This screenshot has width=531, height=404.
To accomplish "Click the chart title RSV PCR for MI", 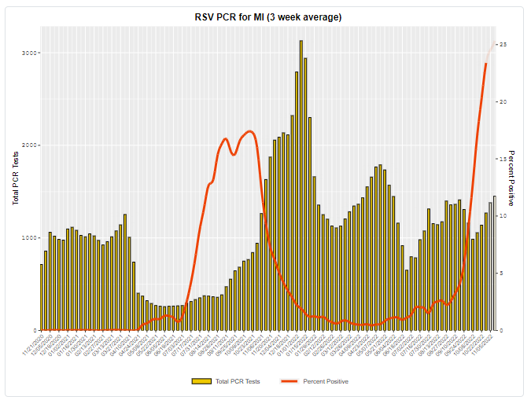I will (268, 17).
